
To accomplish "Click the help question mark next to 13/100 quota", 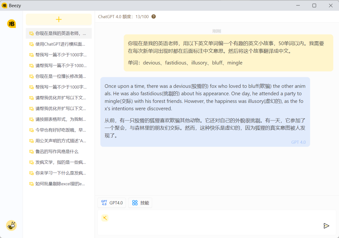I will [153, 17].
